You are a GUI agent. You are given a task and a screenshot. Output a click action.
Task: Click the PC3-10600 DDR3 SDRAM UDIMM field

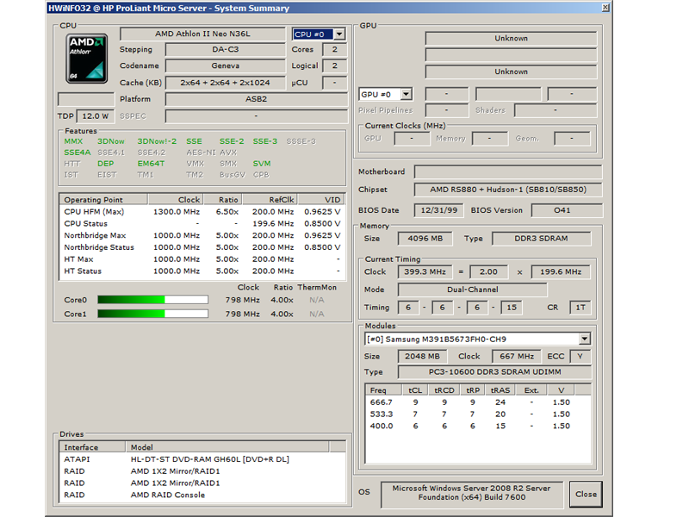[494, 372]
